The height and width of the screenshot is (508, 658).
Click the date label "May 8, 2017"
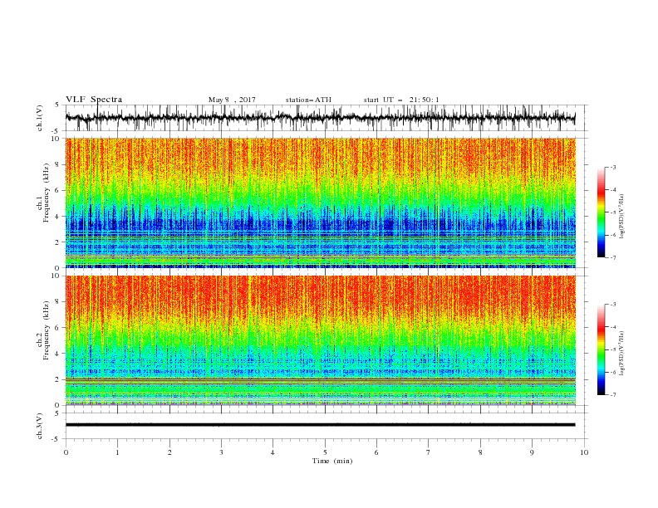coord(232,100)
